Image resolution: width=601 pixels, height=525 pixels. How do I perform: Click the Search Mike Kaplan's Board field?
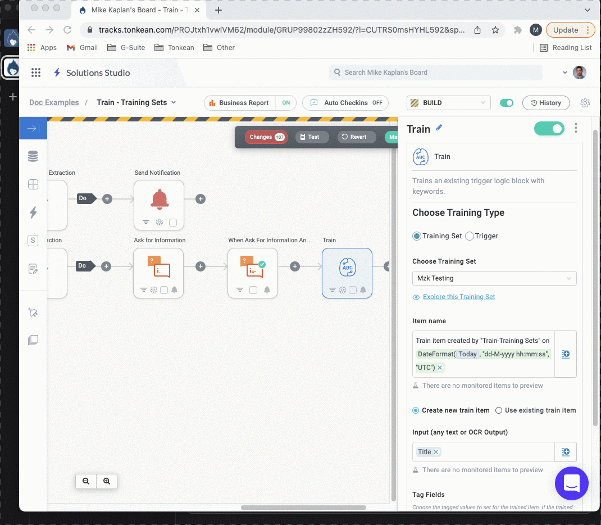click(436, 73)
